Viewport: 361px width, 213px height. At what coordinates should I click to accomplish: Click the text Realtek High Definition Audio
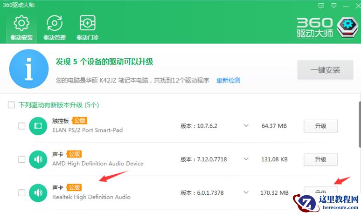point(91,197)
